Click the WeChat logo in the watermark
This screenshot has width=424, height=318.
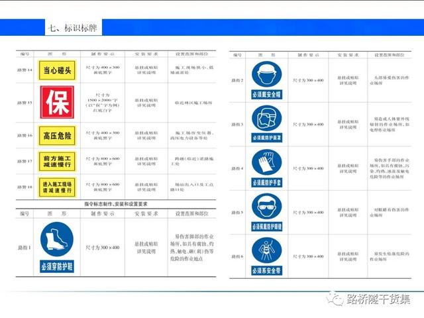(x=335, y=299)
